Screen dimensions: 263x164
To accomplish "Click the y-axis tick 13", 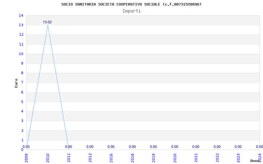I will [x=21, y=25].
